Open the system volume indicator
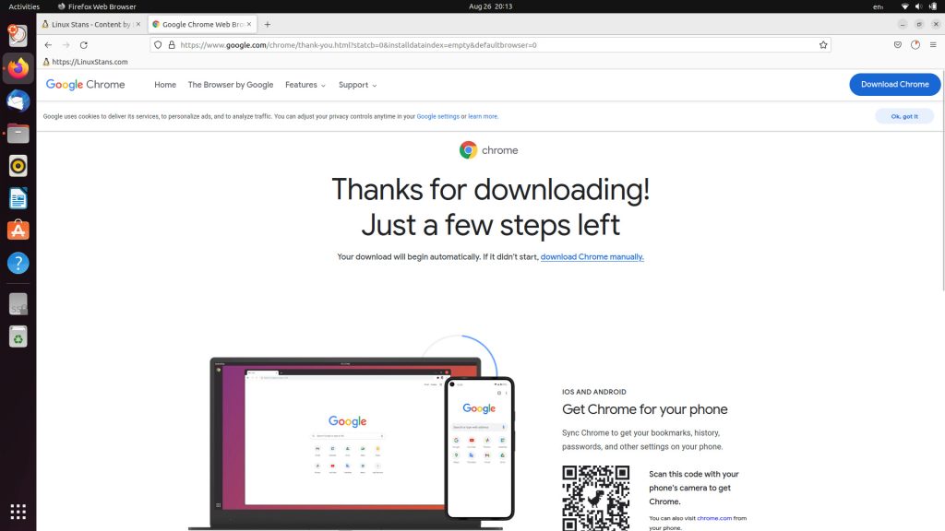The height and width of the screenshot is (531, 945). [918, 6]
